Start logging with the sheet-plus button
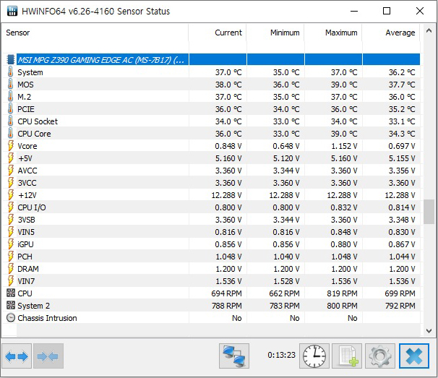 (x=347, y=356)
